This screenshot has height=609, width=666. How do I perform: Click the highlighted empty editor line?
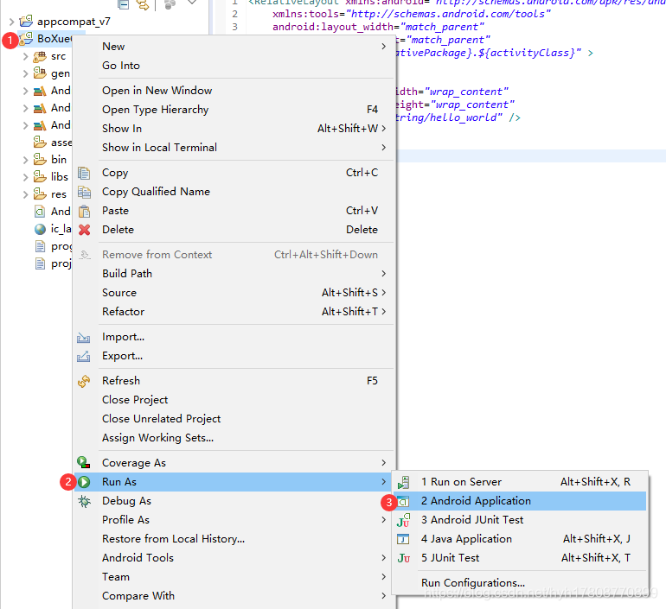531,155
